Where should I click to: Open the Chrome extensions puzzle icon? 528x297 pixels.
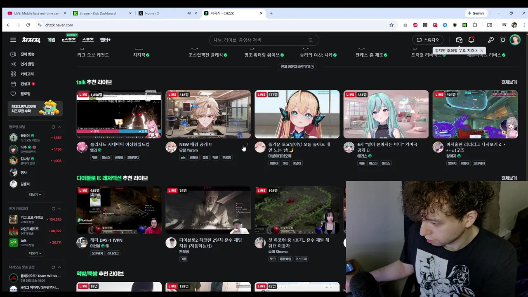pyautogui.click(x=475, y=25)
